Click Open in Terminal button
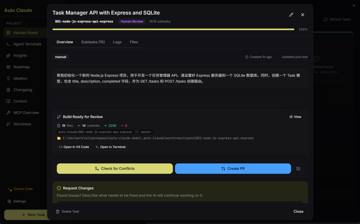 click(x=110, y=147)
